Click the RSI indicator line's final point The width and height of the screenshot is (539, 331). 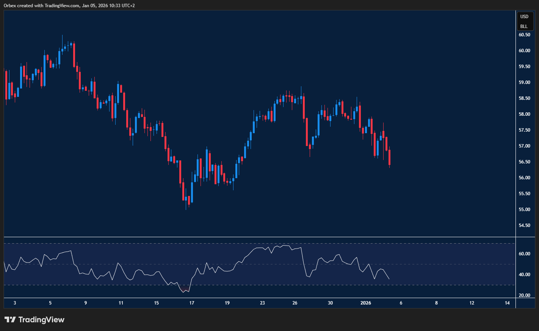(x=389, y=279)
